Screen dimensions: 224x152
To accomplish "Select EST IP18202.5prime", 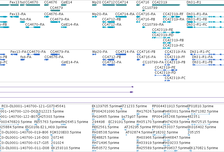I will (165, 132).
